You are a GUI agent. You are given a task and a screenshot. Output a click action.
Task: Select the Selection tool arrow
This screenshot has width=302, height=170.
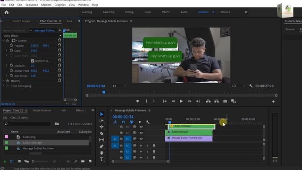tap(101, 114)
